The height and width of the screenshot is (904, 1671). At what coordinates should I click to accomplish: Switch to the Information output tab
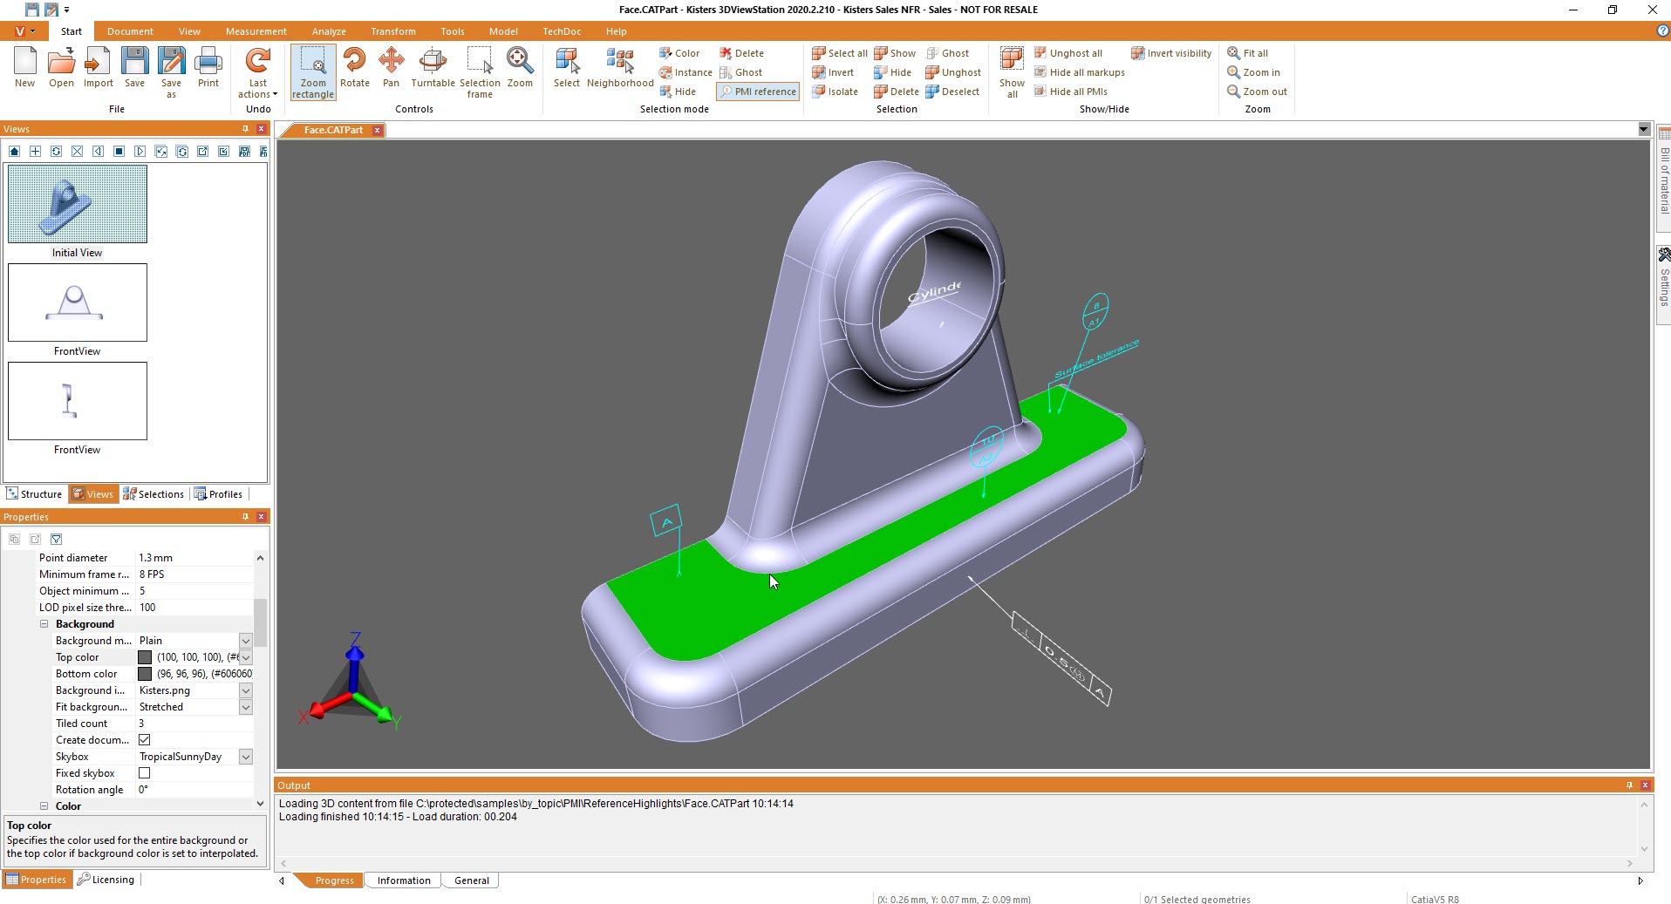(x=404, y=880)
